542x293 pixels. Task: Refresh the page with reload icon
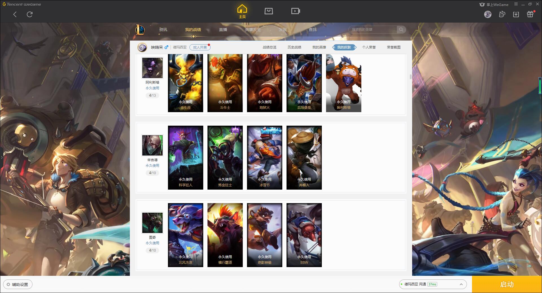pos(30,14)
